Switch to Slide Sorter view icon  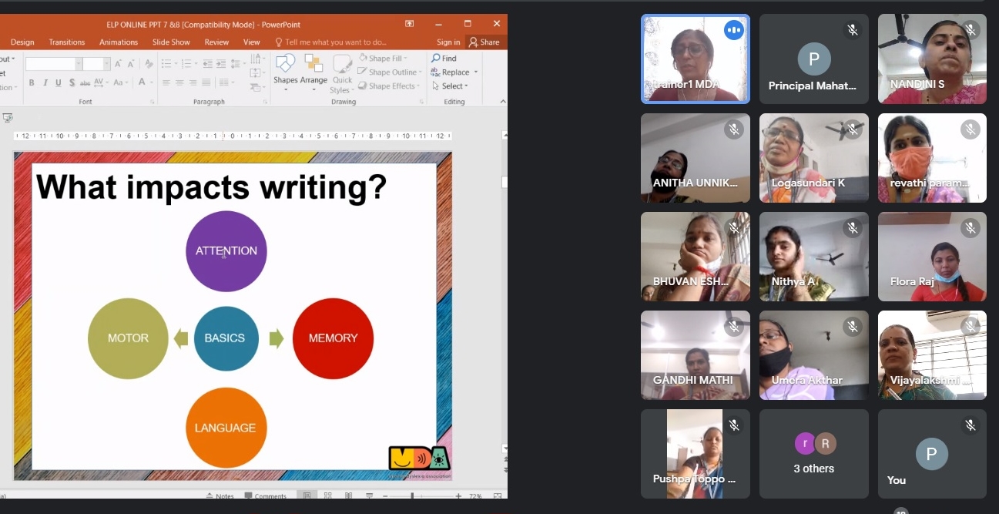[327, 496]
